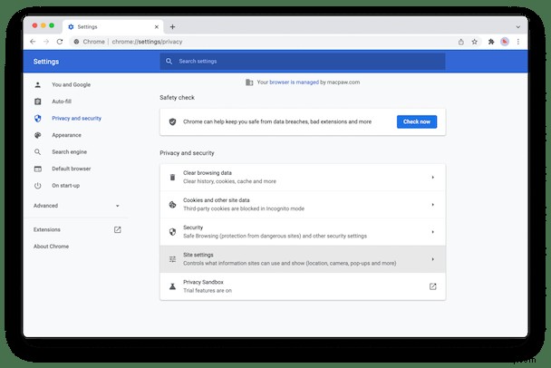Click the Extensions external link icon

click(x=118, y=229)
